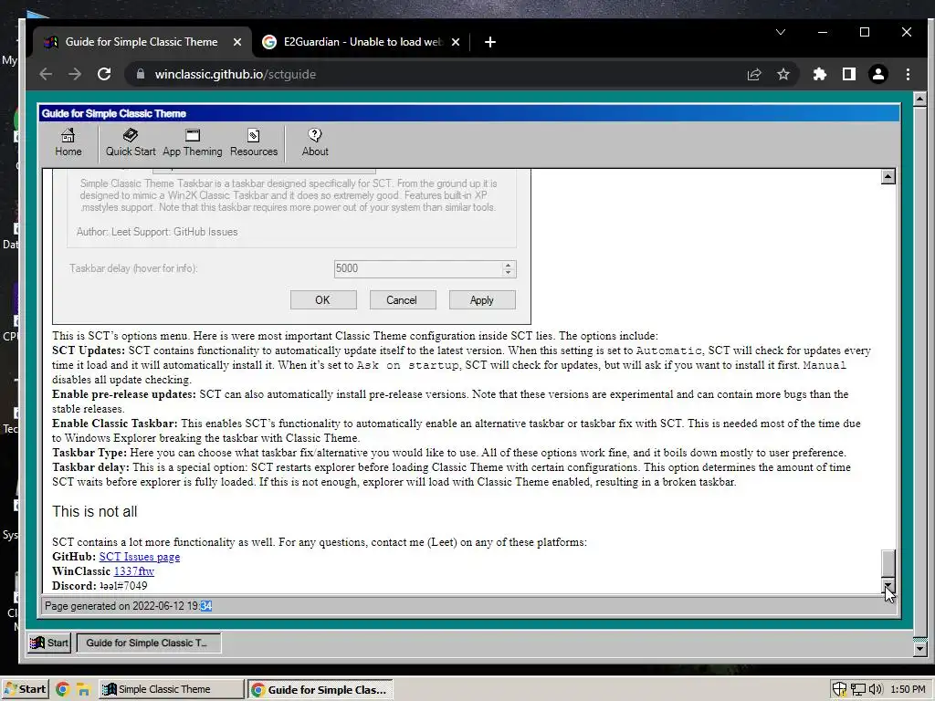The width and height of the screenshot is (935, 701).
Task: Open file explorer quick launch icon
Action: [x=83, y=690]
